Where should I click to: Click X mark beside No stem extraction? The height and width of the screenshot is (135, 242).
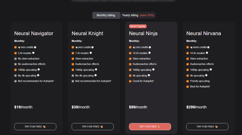click(x=15, y=59)
